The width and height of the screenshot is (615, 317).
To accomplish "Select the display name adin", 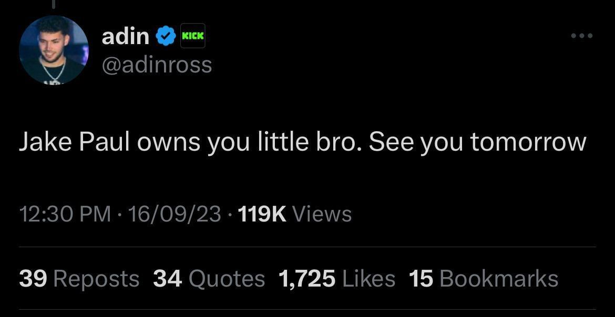I will tap(126, 36).
